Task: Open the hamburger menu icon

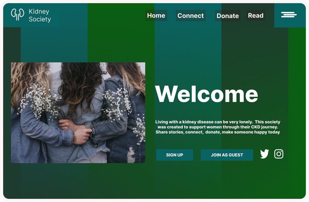Action: (x=289, y=15)
